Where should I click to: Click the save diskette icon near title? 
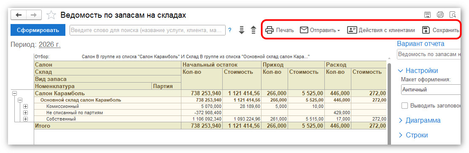click(427, 15)
